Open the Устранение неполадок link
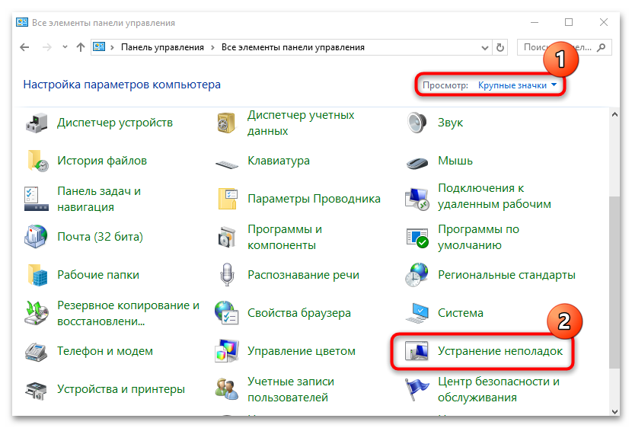Image resolution: width=632 pixels, height=428 pixels. [x=500, y=351]
